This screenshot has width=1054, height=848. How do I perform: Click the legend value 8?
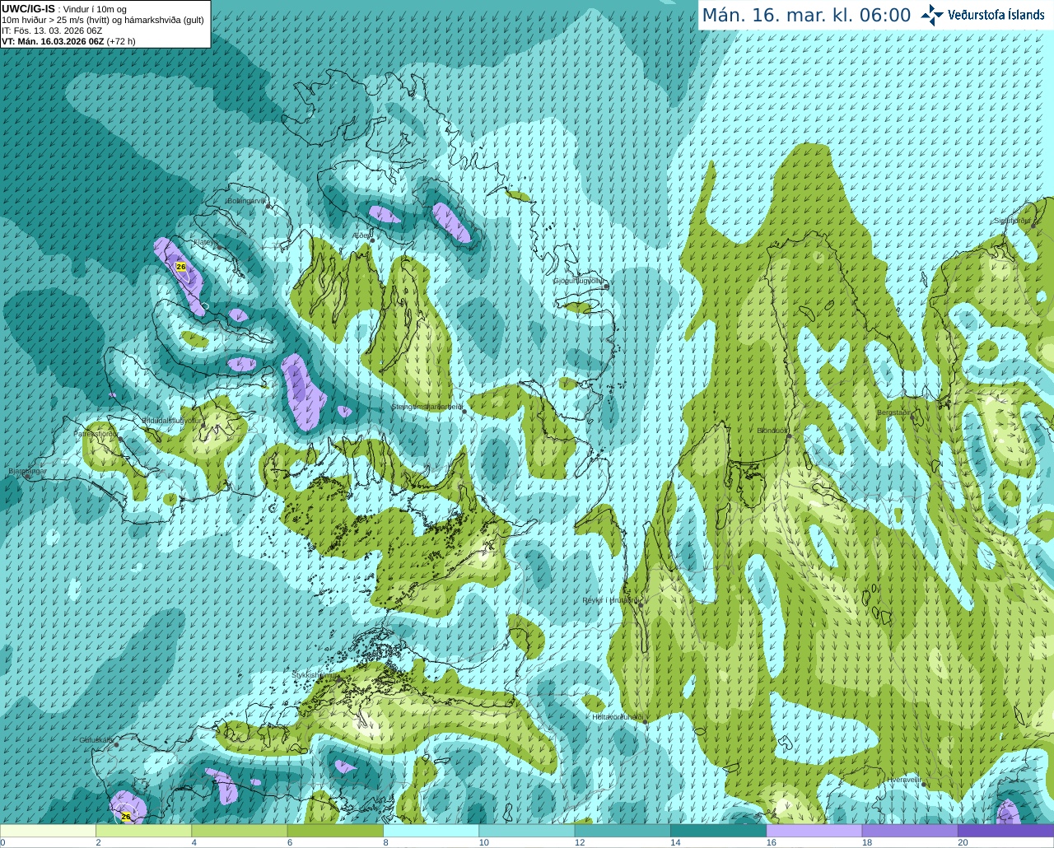(x=385, y=842)
